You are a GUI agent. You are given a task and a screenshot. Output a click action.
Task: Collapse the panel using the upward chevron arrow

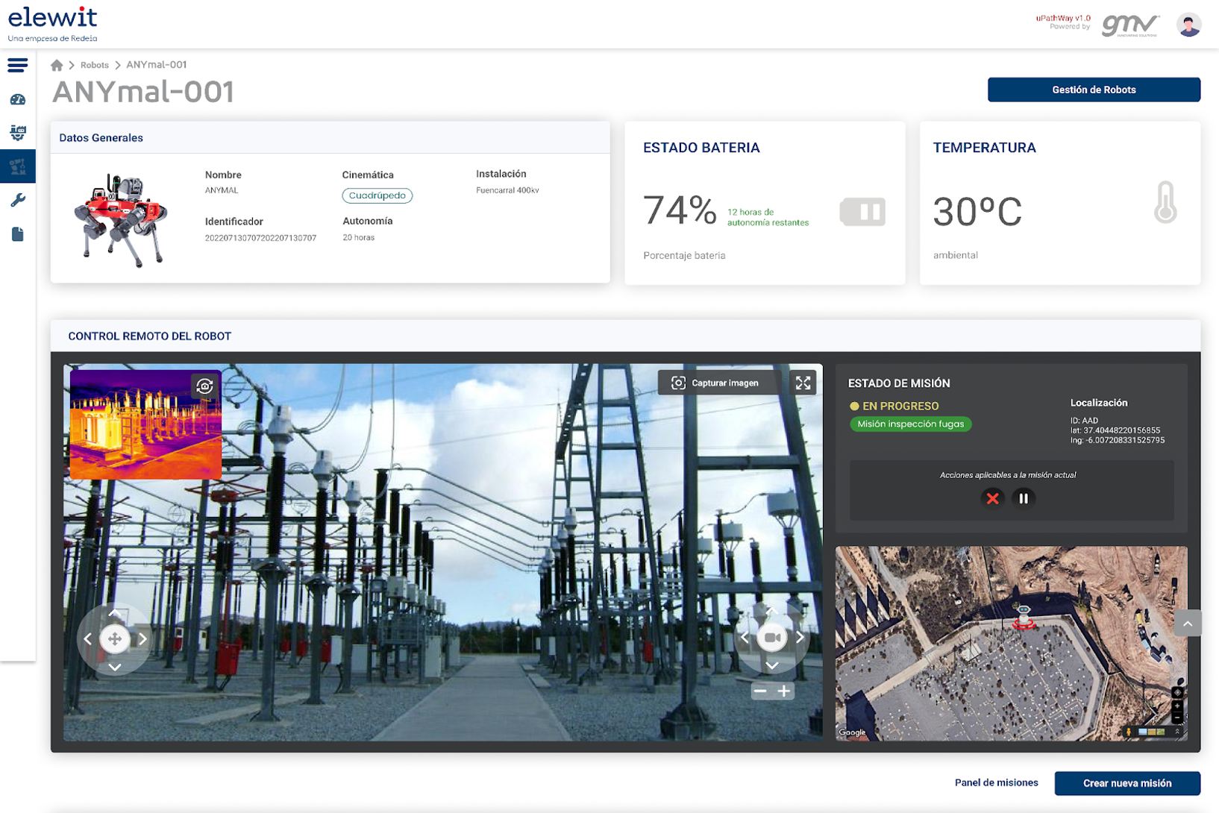point(1189,623)
